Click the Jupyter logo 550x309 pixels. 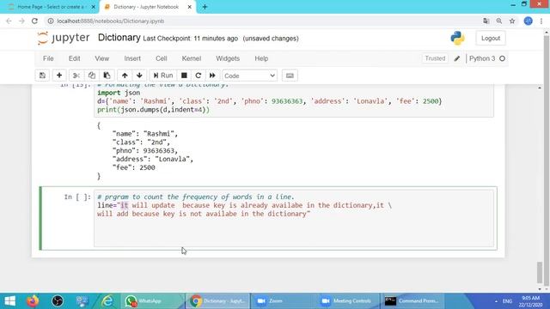pos(64,38)
